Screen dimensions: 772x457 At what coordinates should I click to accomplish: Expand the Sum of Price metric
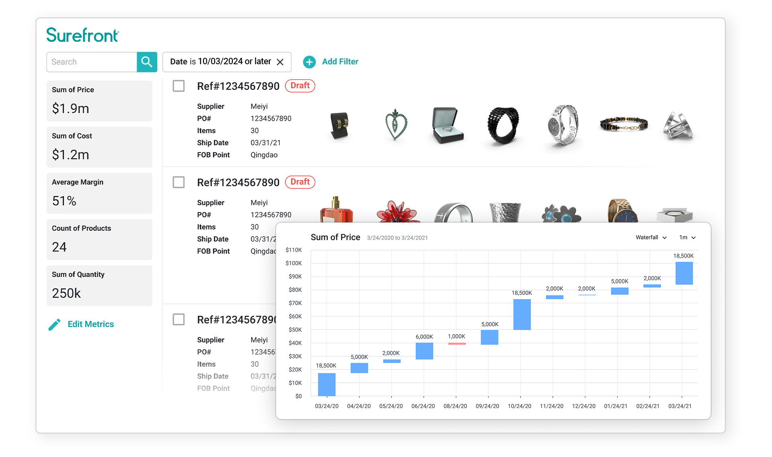(x=100, y=100)
